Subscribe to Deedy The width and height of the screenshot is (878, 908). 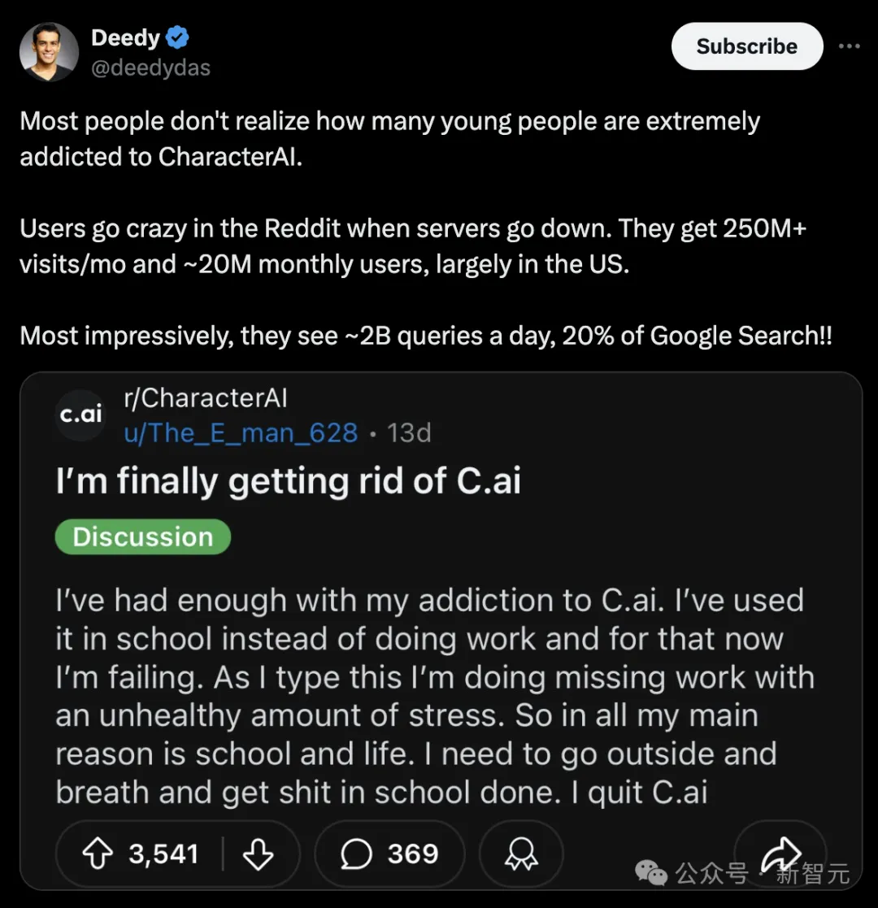tap(747, 46)
